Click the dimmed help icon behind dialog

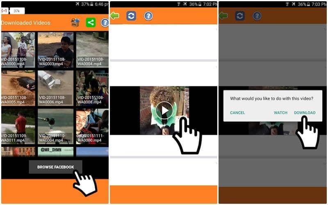click(x=257, y=16)
